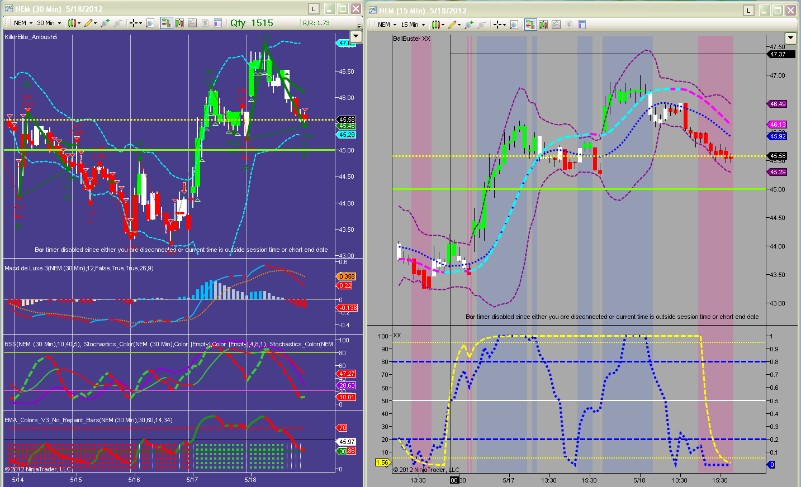Open chart style candlestick dropdown in 15 Min chart

click(438, 25)
